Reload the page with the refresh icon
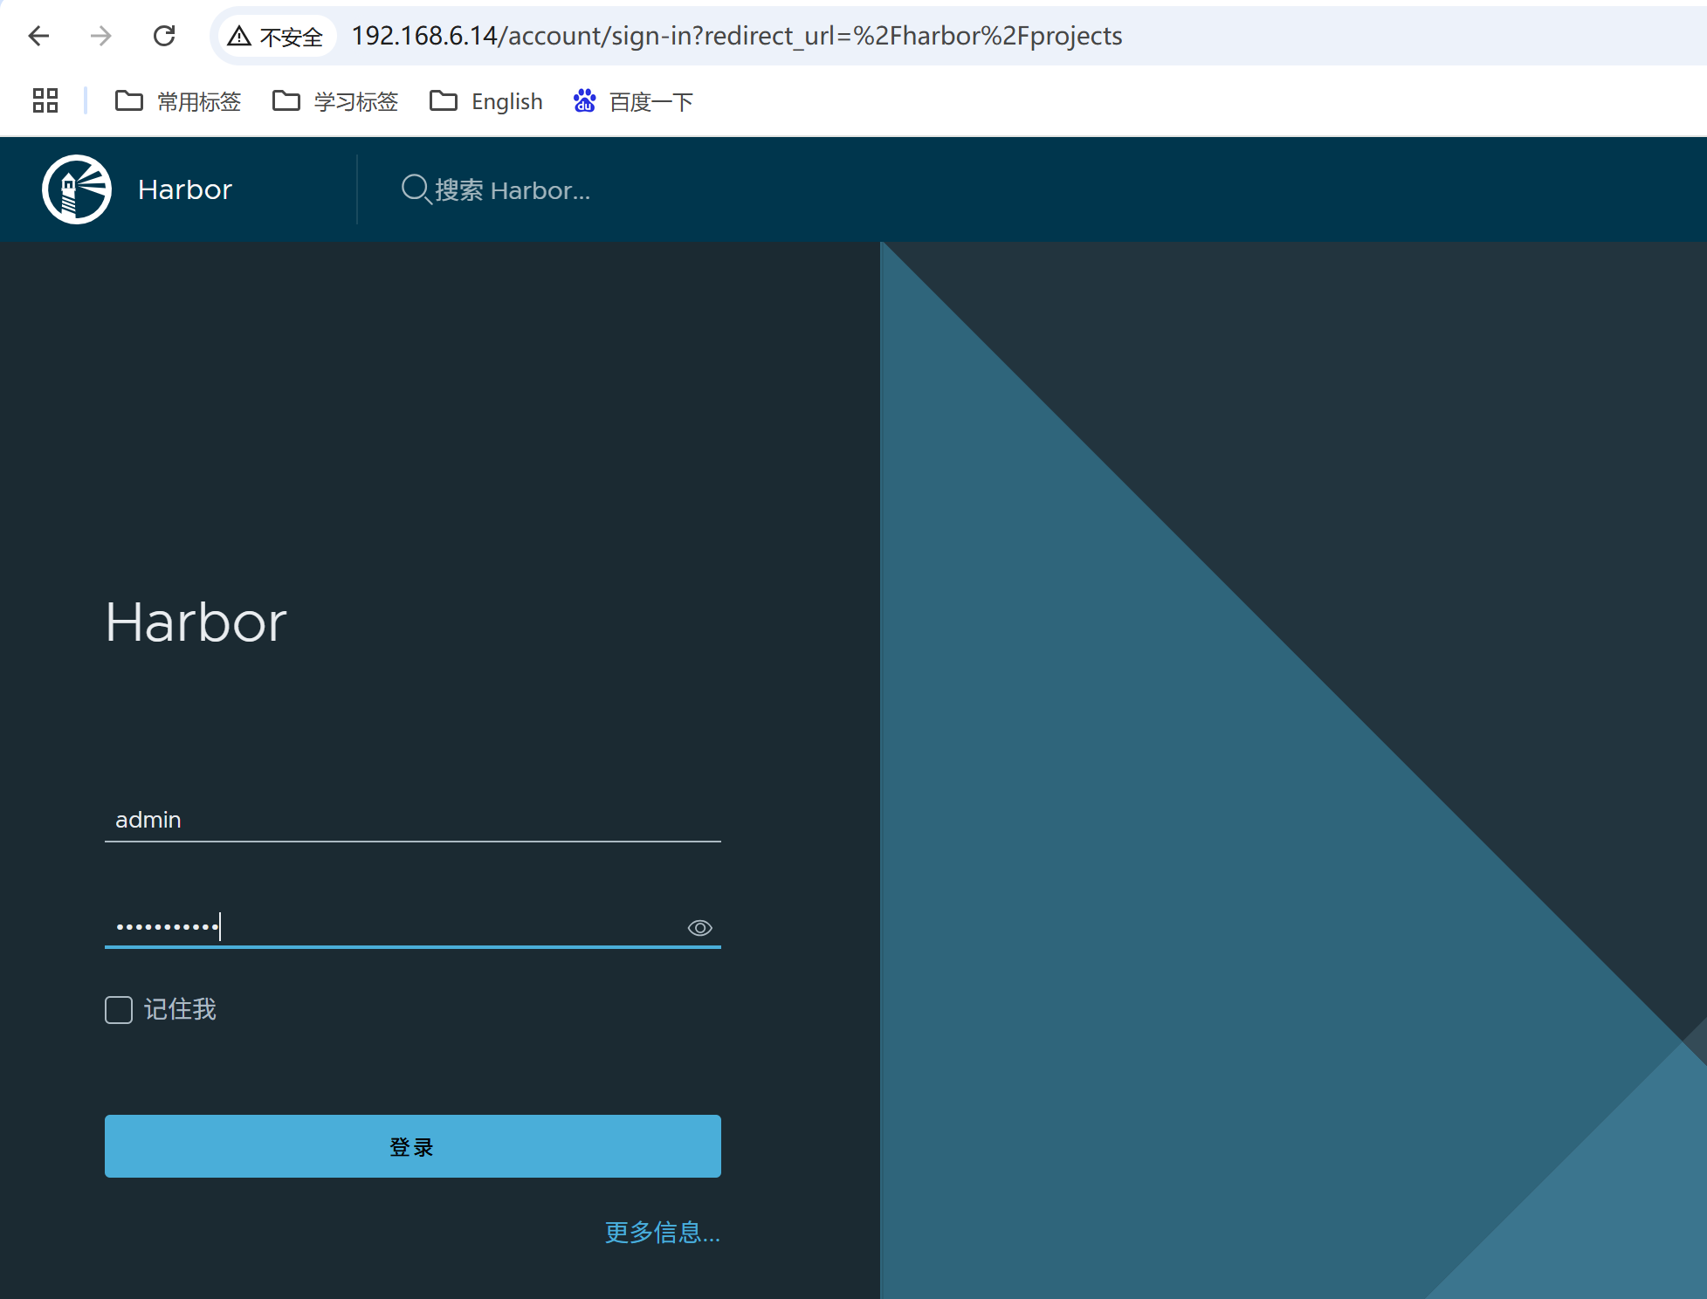 pyautogui.click(x=164, y=36)
